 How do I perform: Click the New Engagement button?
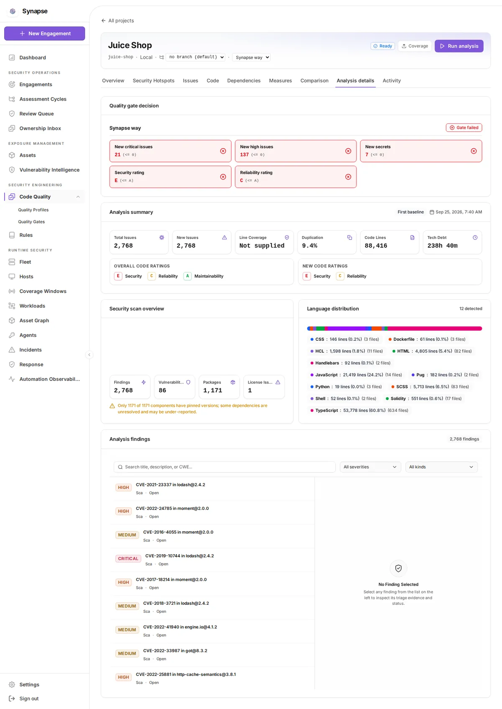44,33
